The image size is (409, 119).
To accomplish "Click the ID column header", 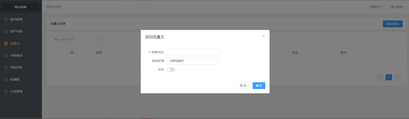I will click(72, 53).
